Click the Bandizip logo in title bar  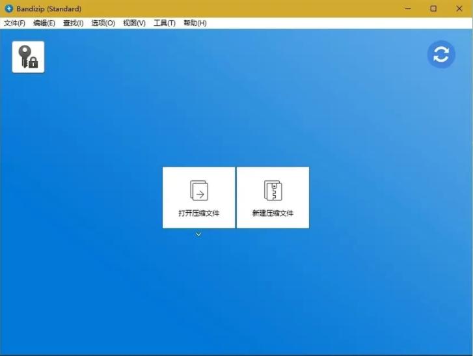click(x=9, y=8)
